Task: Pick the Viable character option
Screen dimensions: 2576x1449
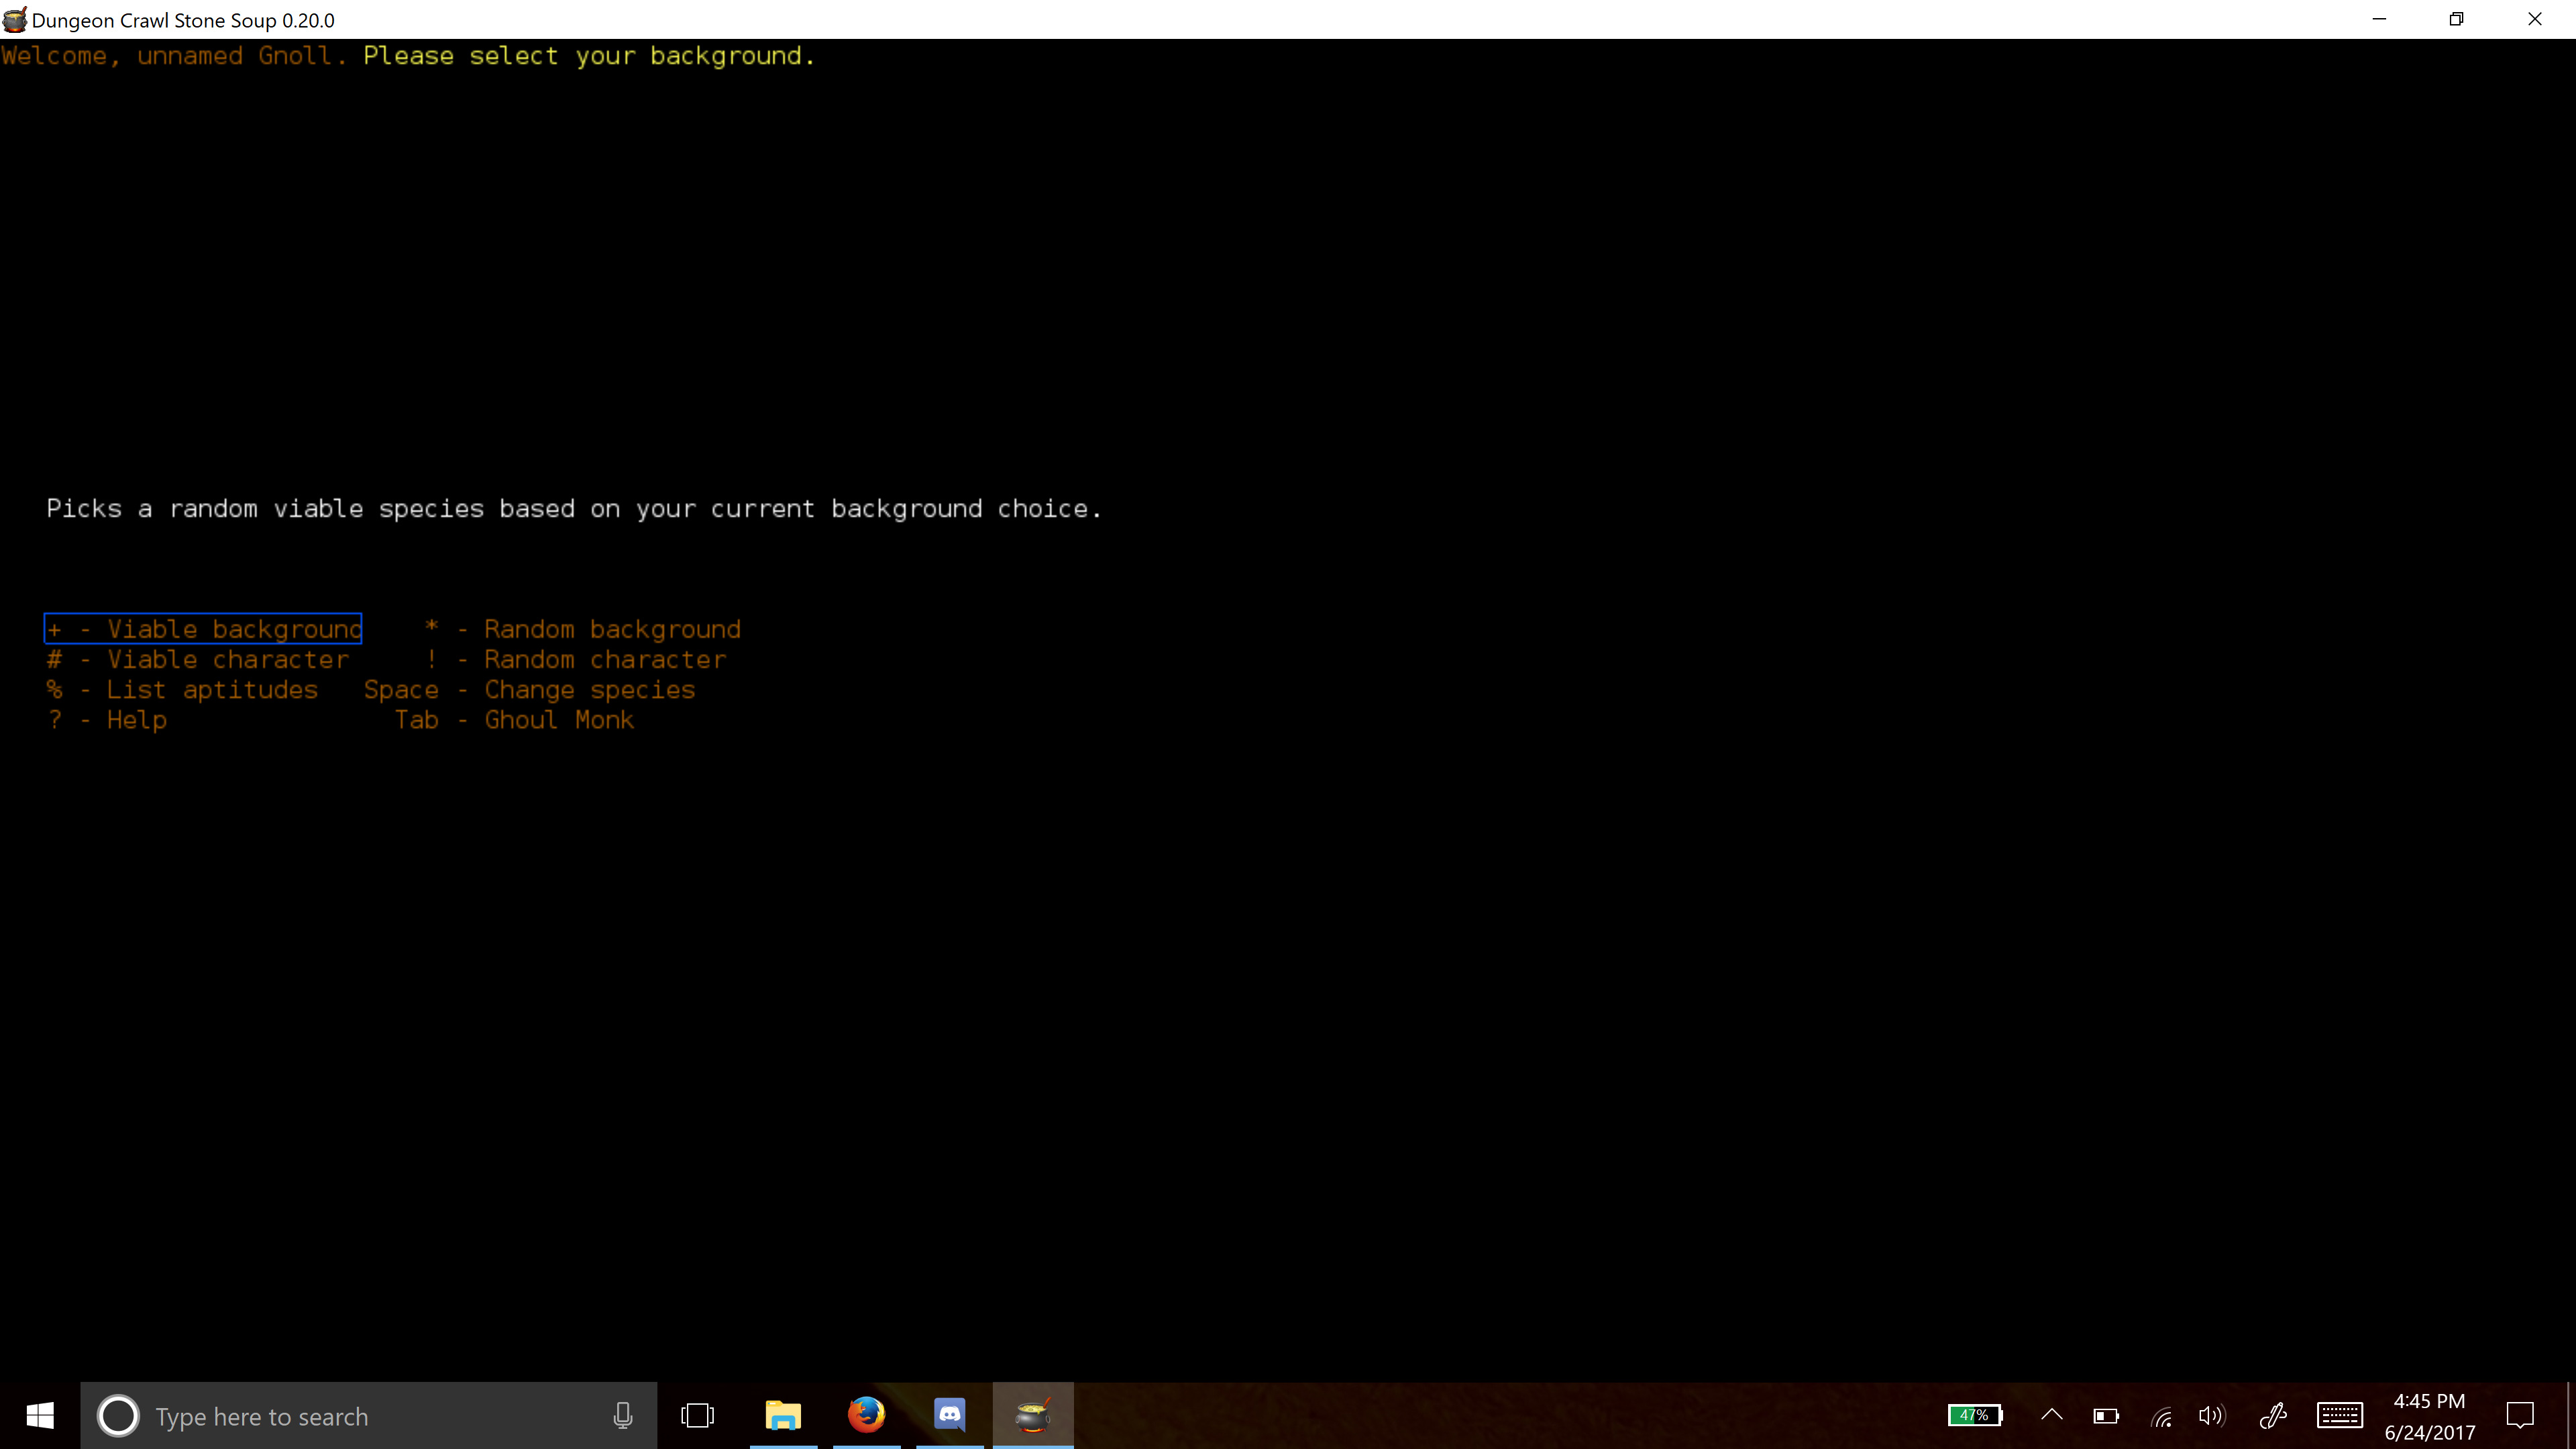Action: tap(198, 660)
